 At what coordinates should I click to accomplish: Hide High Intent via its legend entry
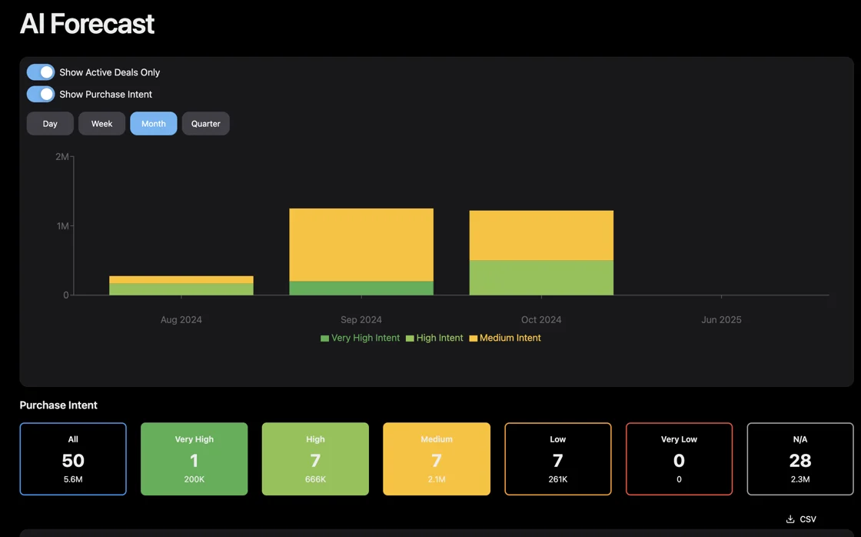434,338
